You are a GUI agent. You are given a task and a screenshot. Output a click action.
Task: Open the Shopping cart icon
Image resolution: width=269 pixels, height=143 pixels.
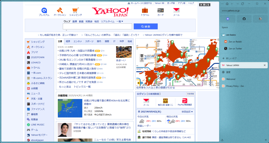click(75, 10)
